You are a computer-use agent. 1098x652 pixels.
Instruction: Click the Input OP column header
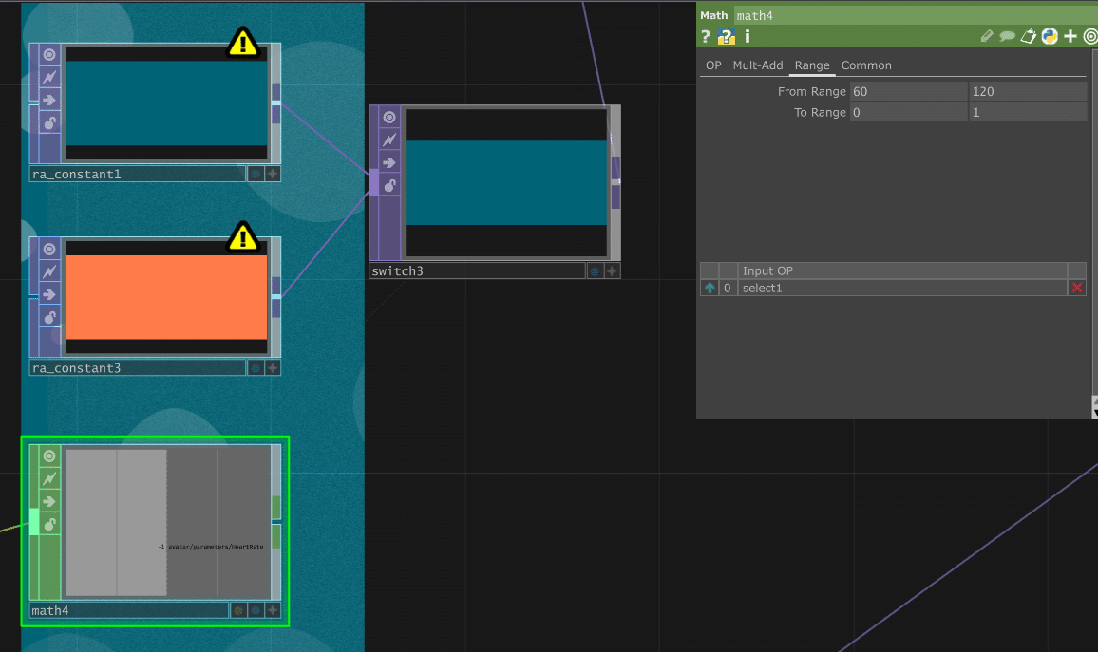click(x=902, y=270)
